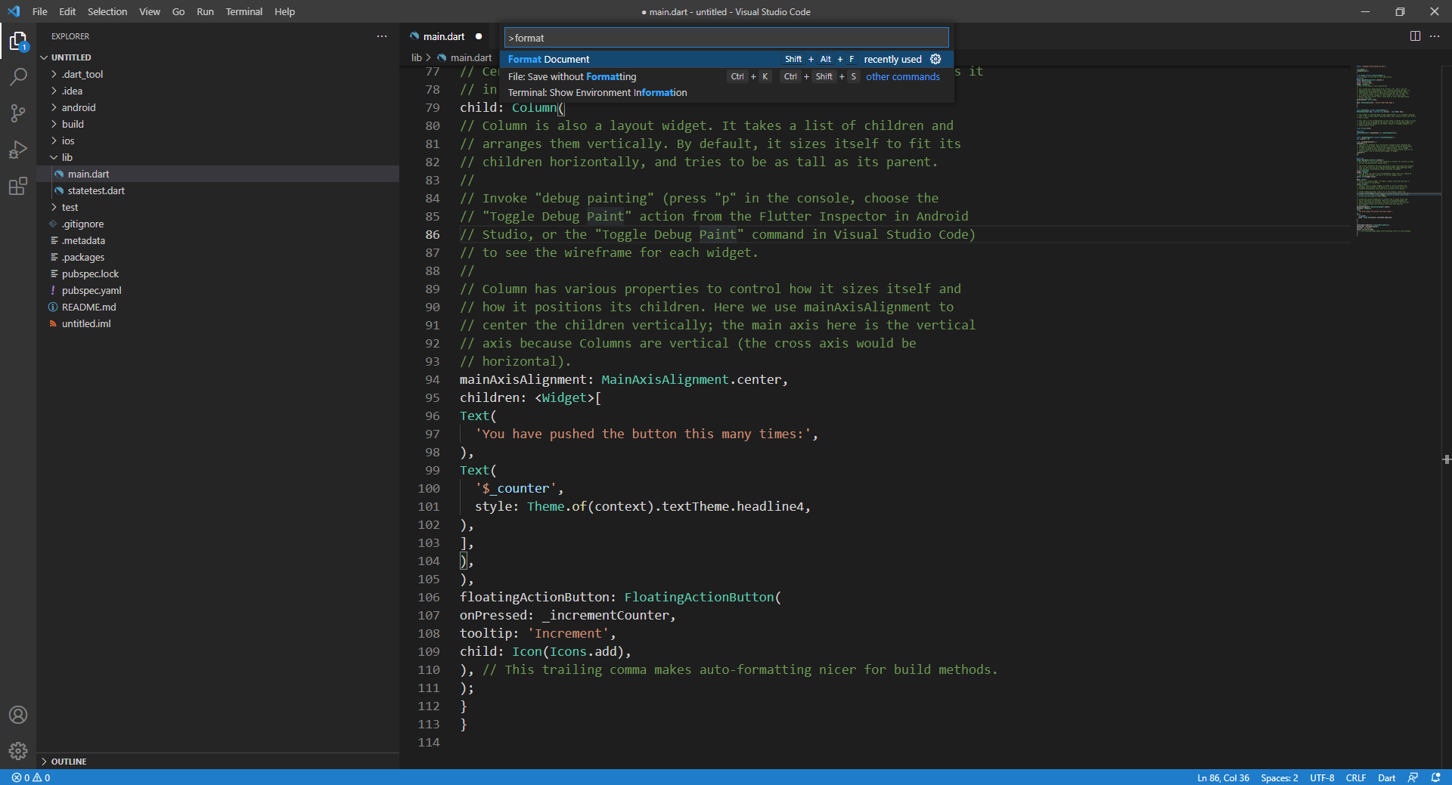Change indentation via Spaces: 2
The image size is (1452, 785).
point(1279,777)
